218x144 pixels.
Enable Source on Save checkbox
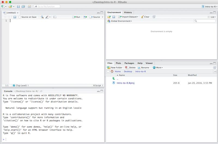click(x=20, y=17)
